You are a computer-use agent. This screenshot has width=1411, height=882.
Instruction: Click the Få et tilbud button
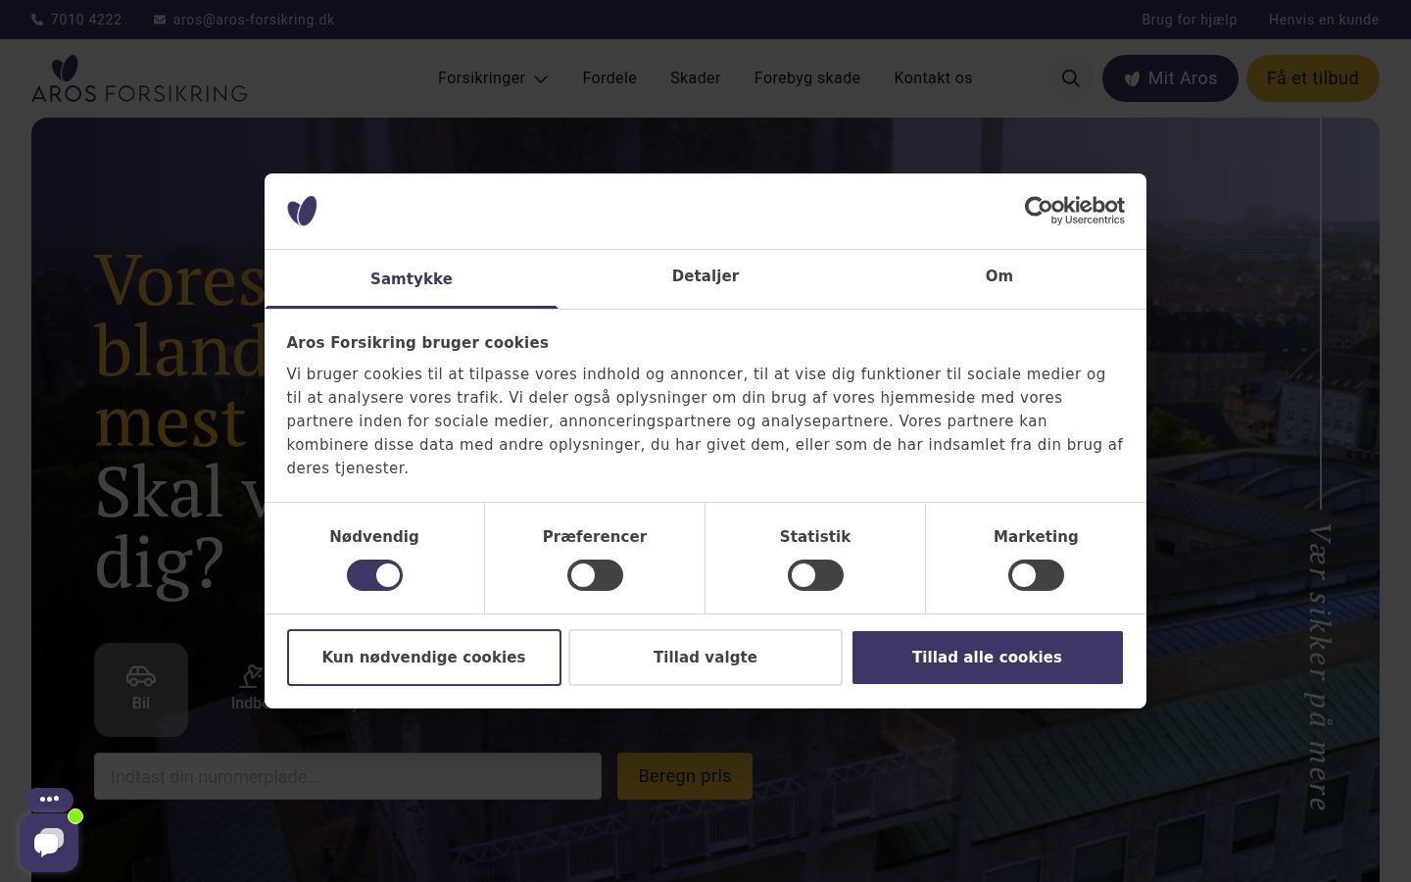[1312, 78]
